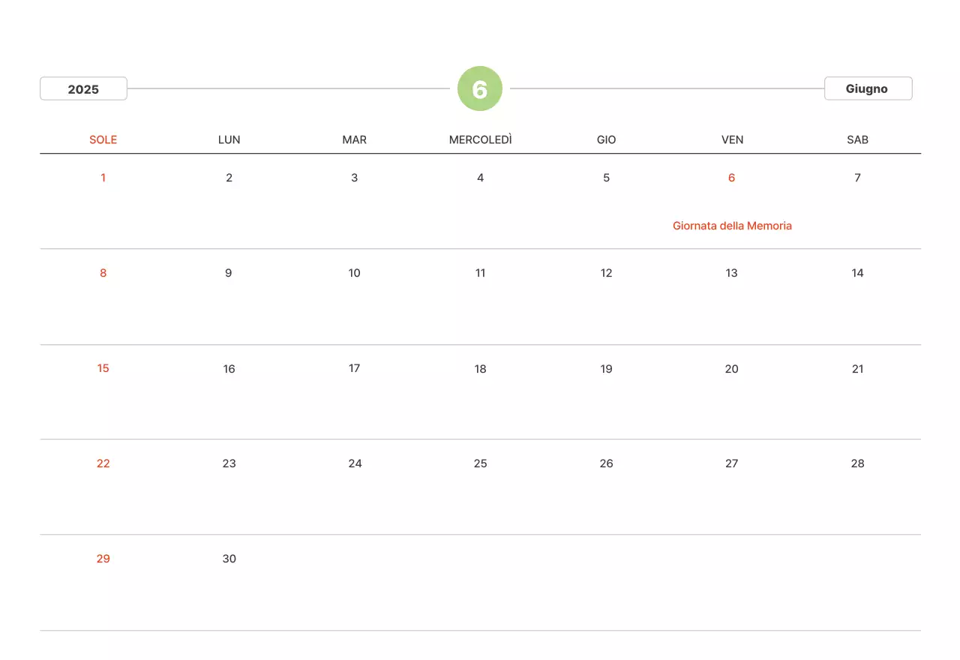
Task: Select the MERCOLEDÌ column header
Action: [x=480, y=139]
